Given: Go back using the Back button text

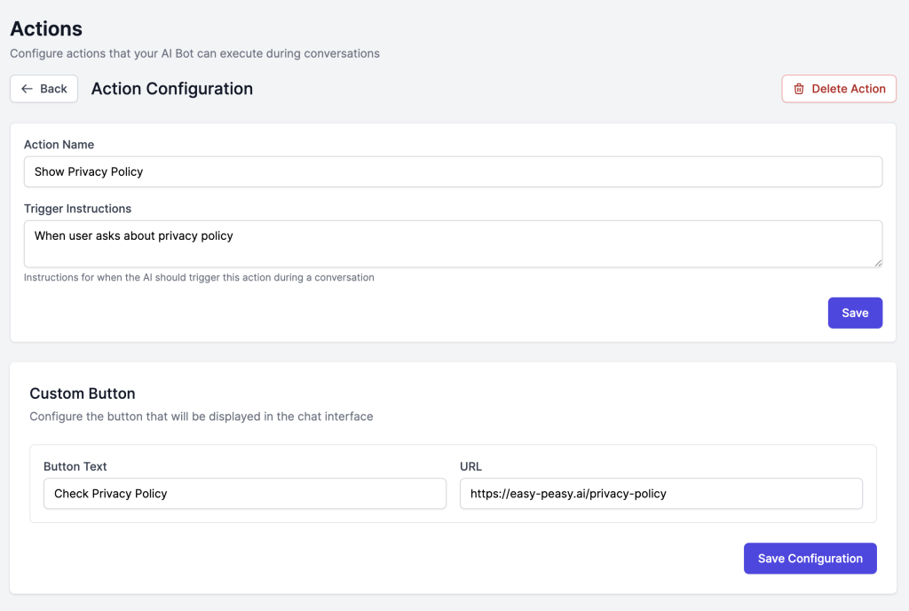Looking at the screenshot, I should (53, 89).
